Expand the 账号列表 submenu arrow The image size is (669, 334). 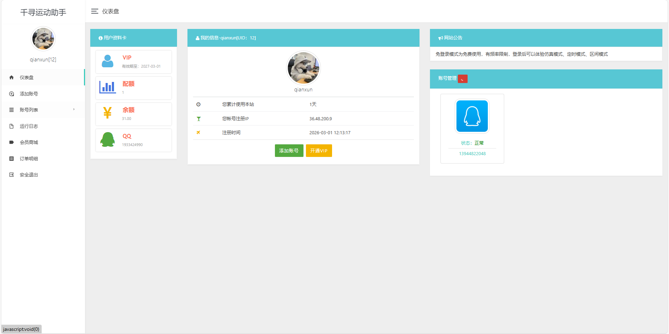click(74, 109)
